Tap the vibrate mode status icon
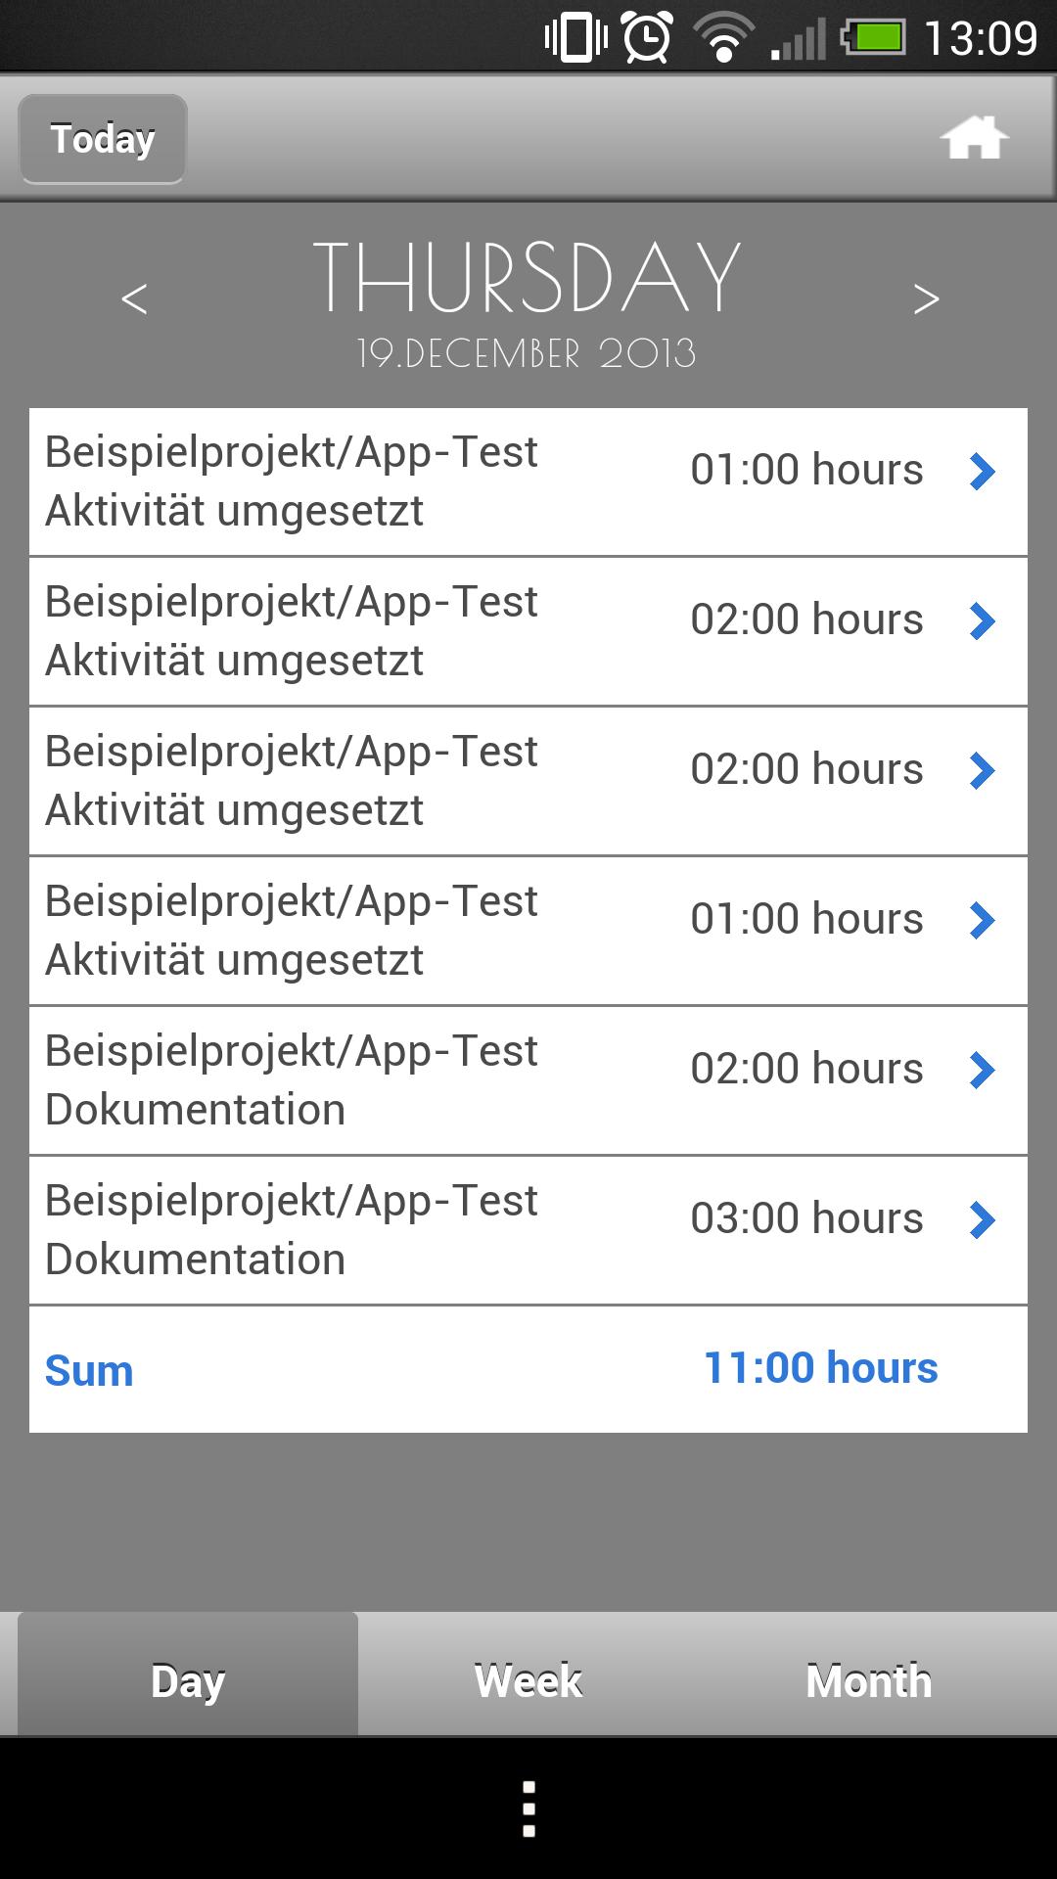Image resolution: width=1057 pixels, height=1879 pixels. pyautogui.click(x=575, y=39)
